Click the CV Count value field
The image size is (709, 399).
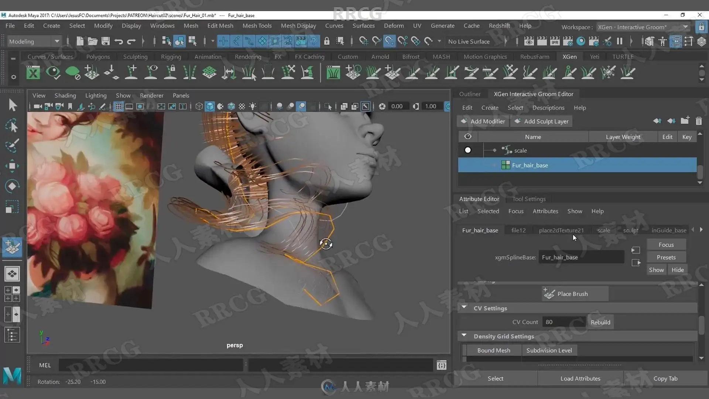coord(564,322)
